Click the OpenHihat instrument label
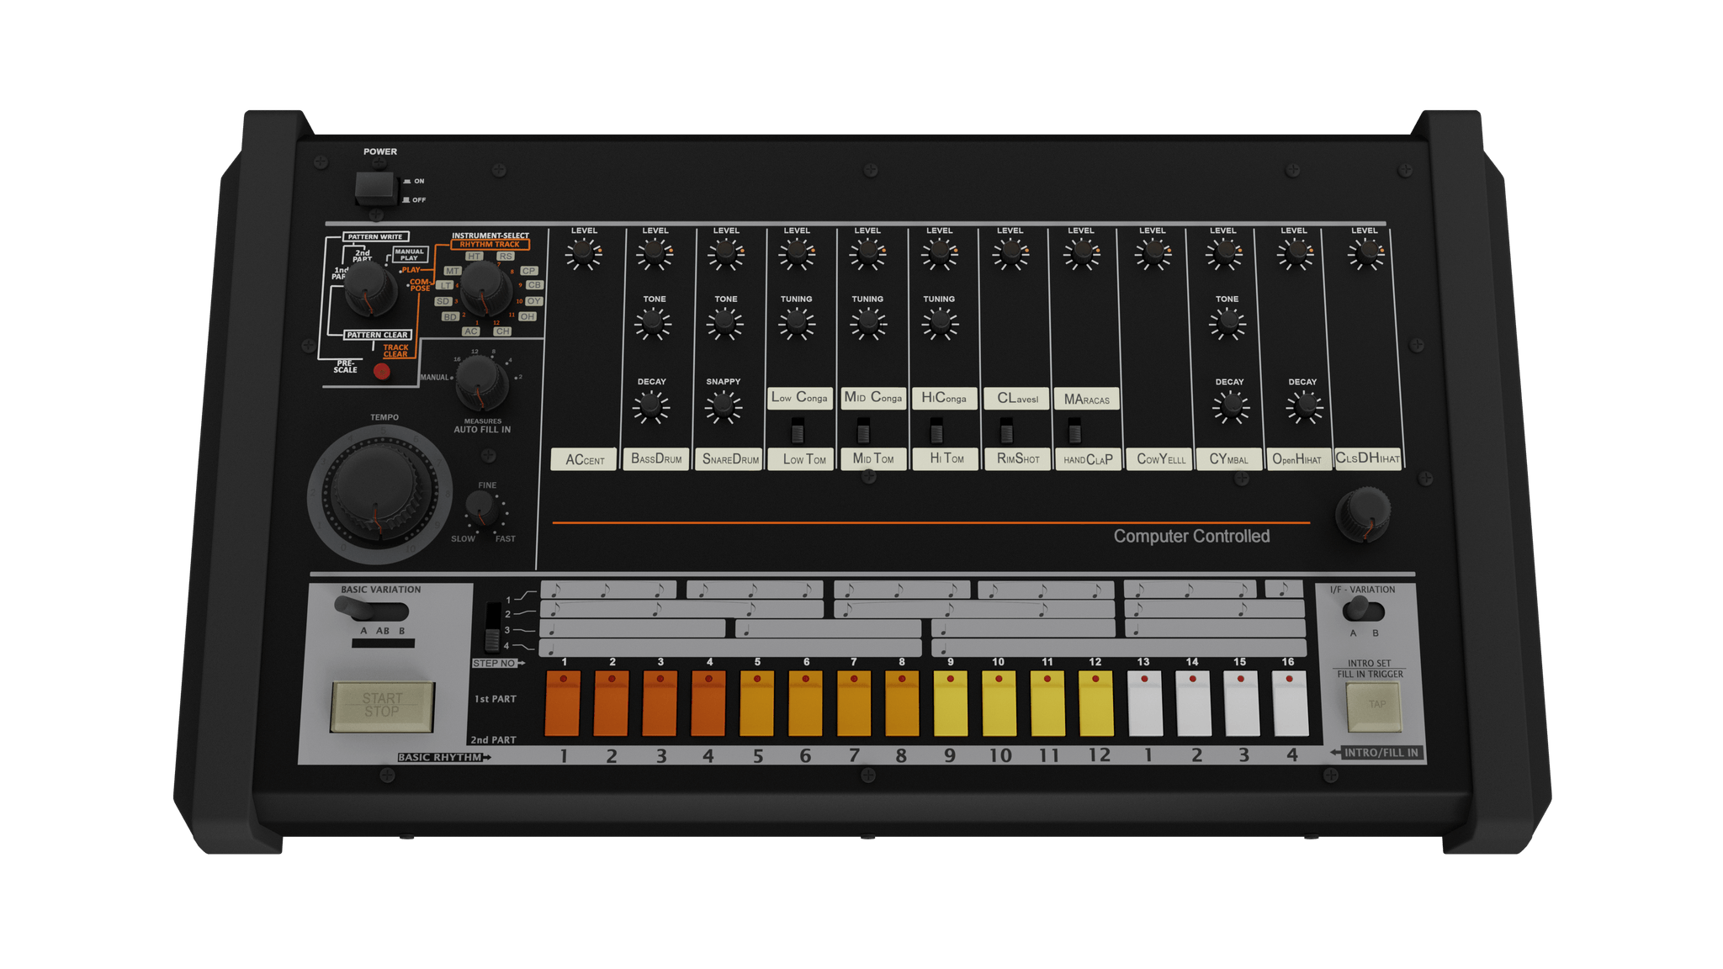This screenshot has width=1723, height=969. (x=1299, y=458)
